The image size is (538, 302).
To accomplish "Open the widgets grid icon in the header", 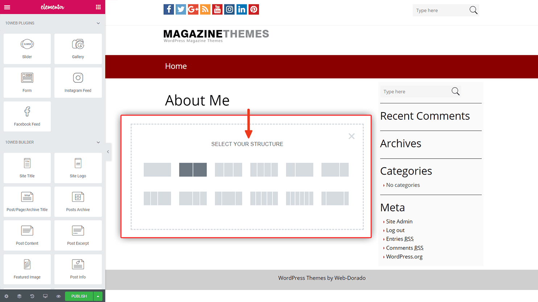I will click(98, 7).
